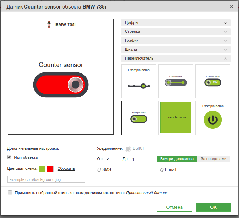239x218 pixels.
Task: Toggle the large red preview switch
Action: [60, 85]
